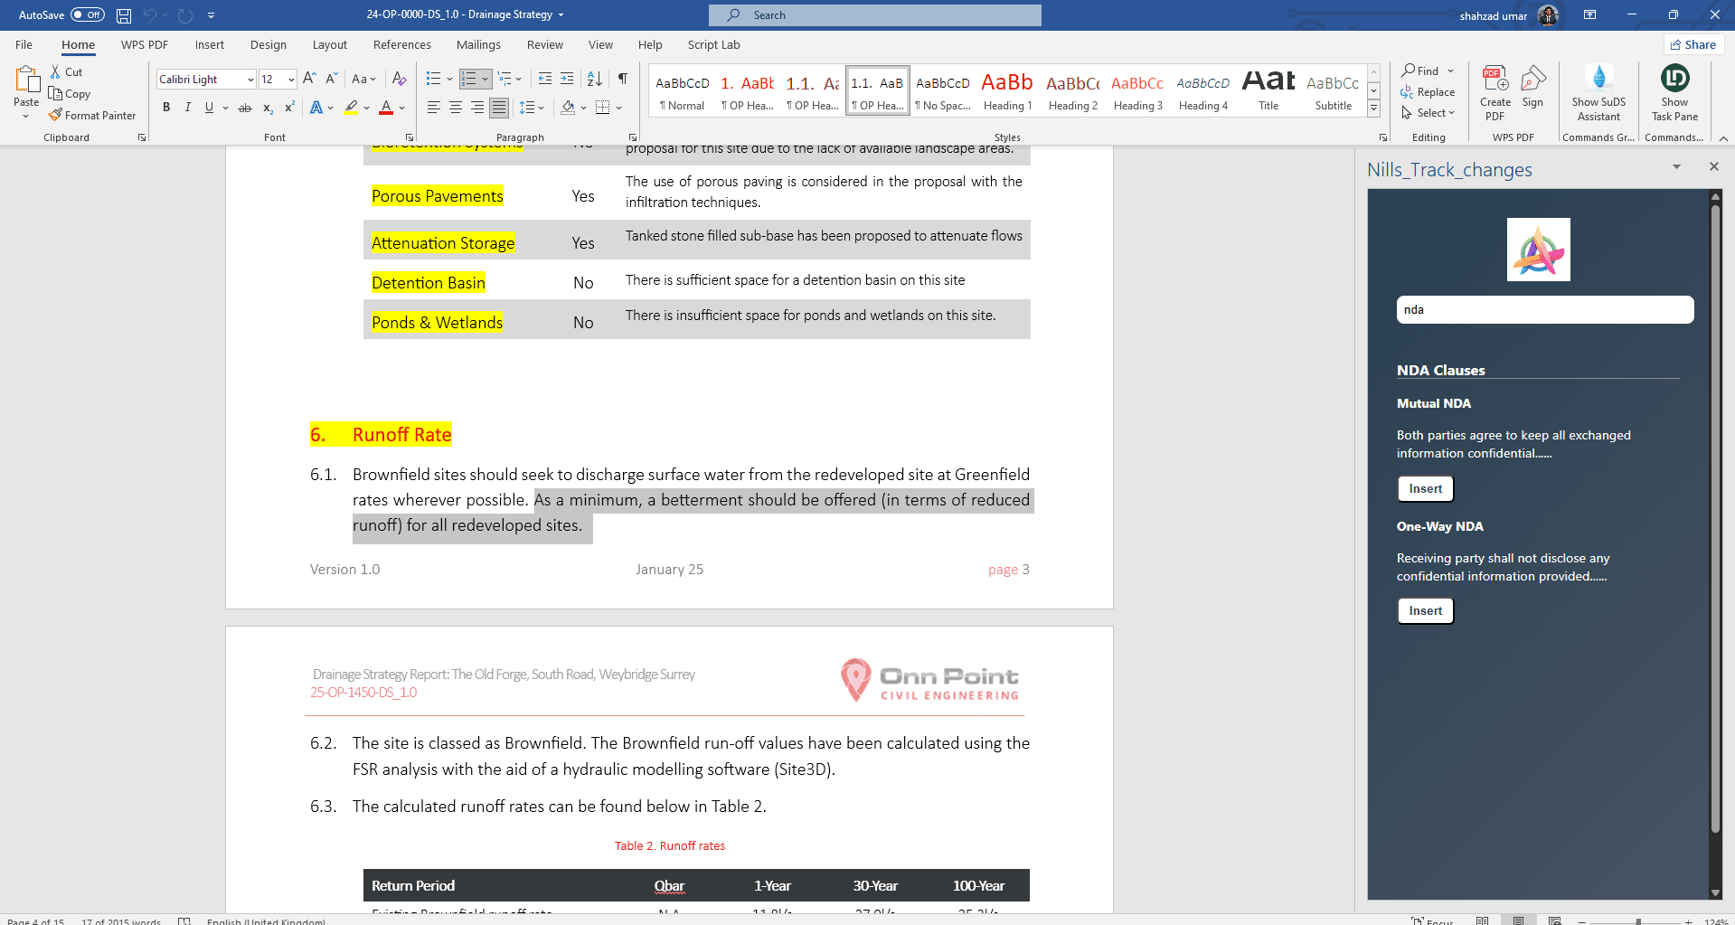Toggle Bold formatting

166,108
